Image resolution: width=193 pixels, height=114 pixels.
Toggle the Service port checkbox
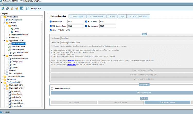tap(86, 26)
